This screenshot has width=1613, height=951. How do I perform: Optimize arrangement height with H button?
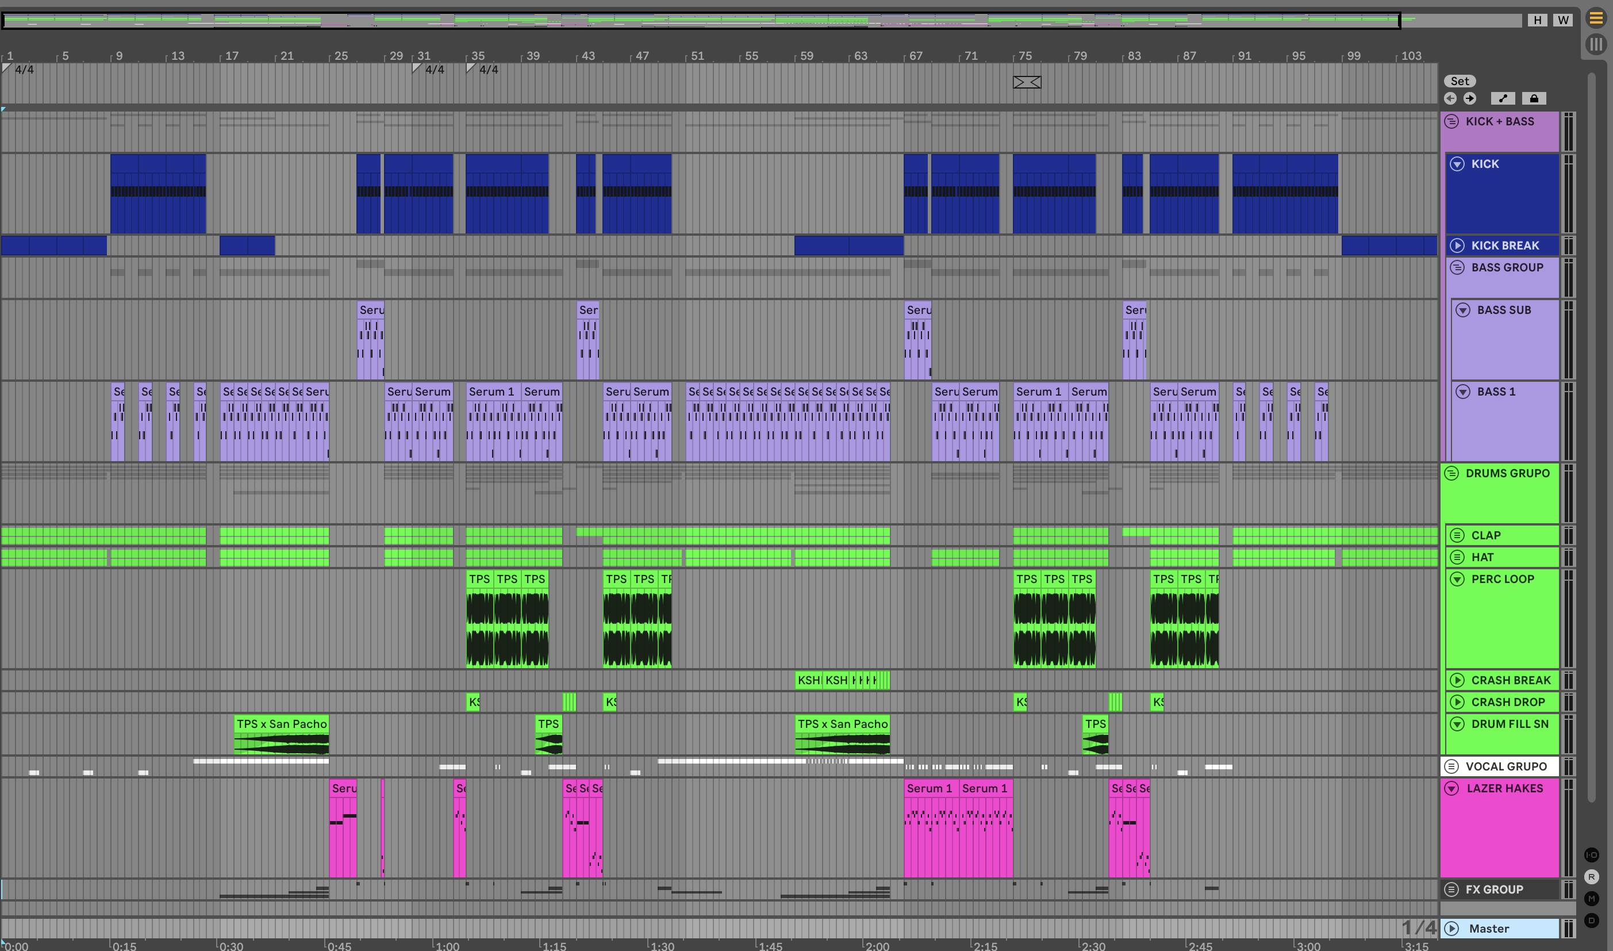point(1538,20)
